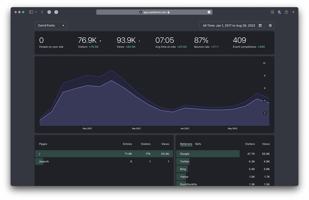309x200 pixels.
Task: Toggle the dot inside the Carrd Fonts selector
Action: click(x=63, y=25)
